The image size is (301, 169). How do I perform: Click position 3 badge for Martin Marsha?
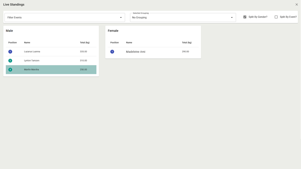click(x=10, y=70)
